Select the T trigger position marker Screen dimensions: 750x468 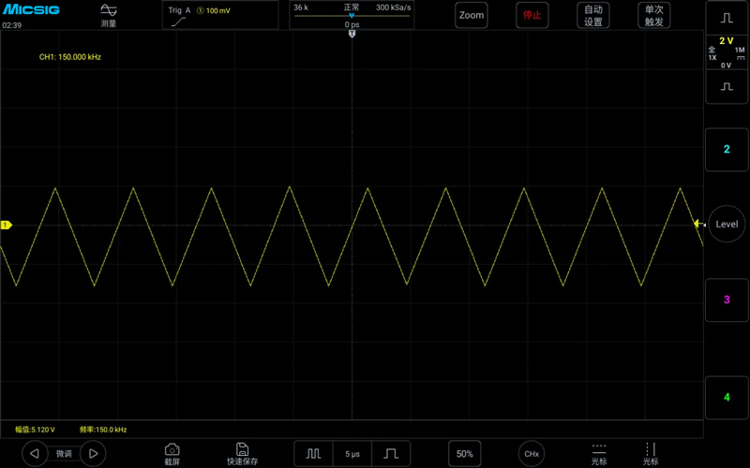coord(352,34)
